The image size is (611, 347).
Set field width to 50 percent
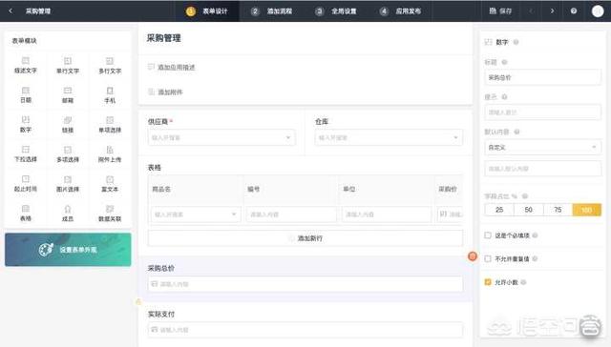pos(528,210)
